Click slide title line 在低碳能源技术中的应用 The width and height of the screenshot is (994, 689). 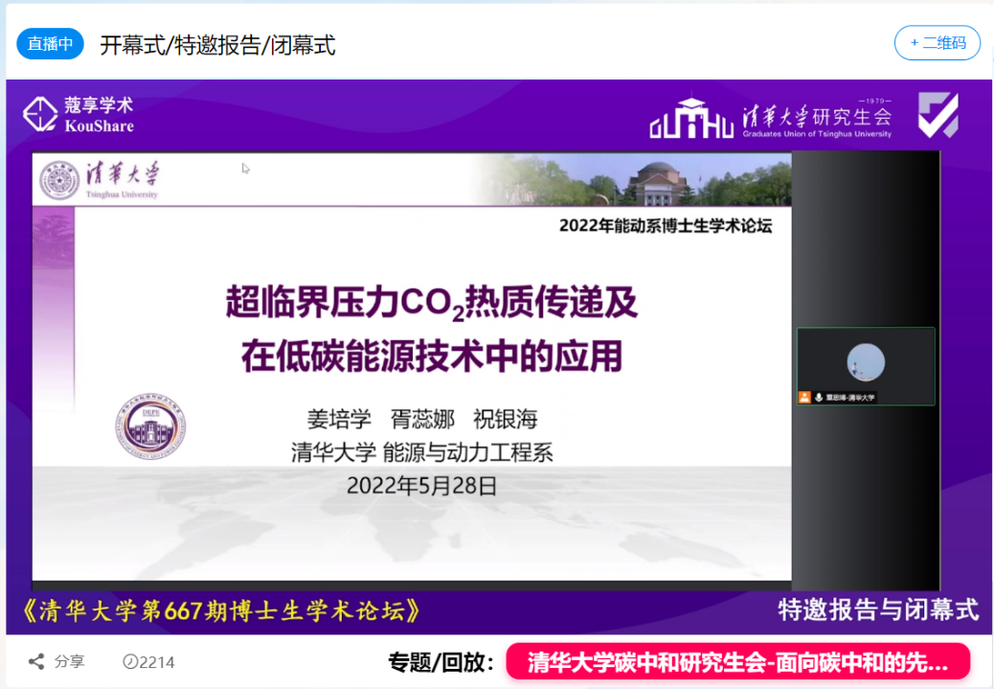[x=432, y=356]
